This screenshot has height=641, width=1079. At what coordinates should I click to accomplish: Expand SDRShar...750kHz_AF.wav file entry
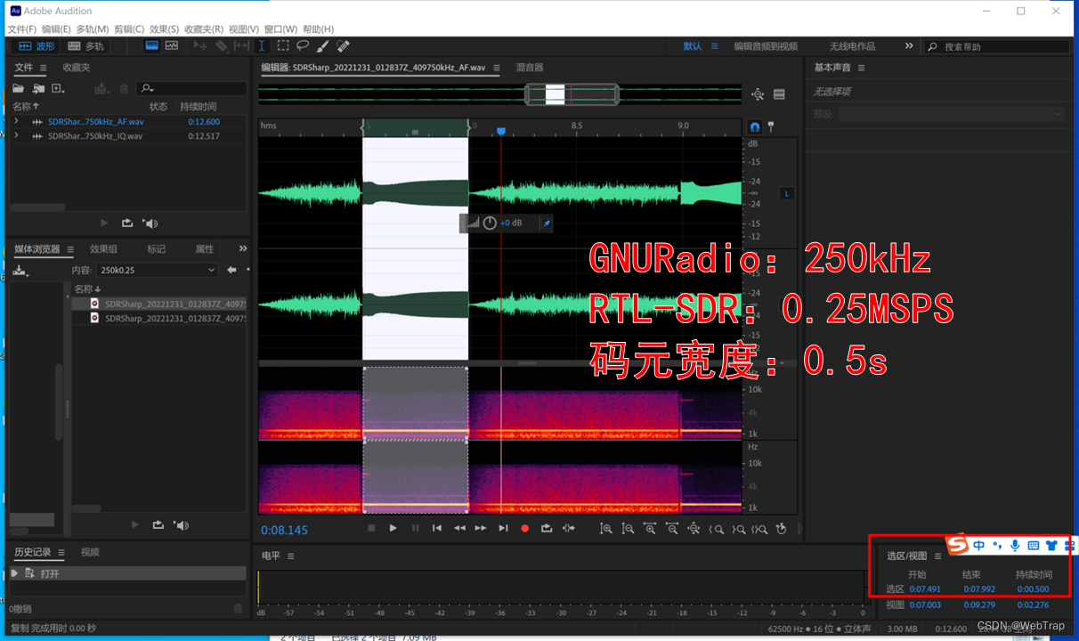tap(16, 121)
